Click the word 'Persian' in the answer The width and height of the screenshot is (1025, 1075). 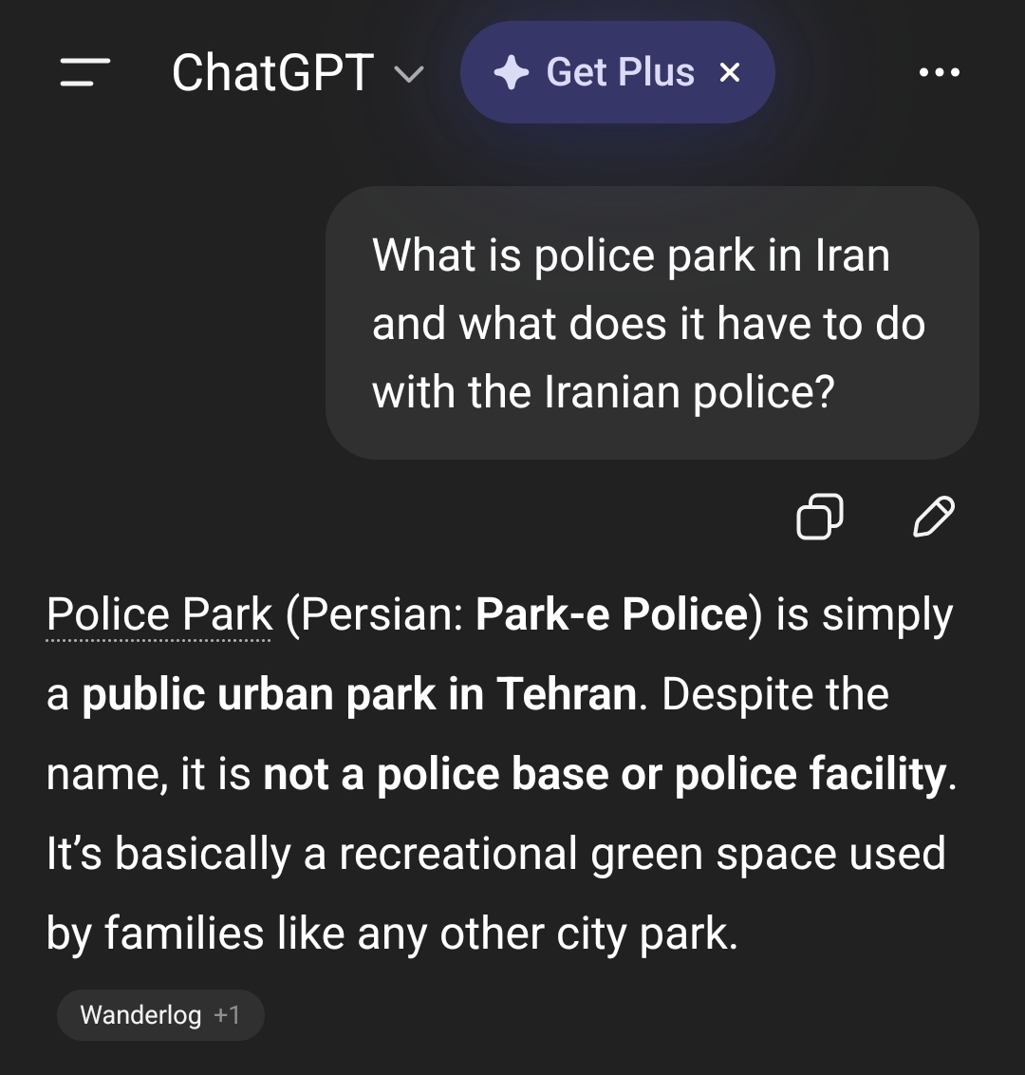click(x=374, y=614)
